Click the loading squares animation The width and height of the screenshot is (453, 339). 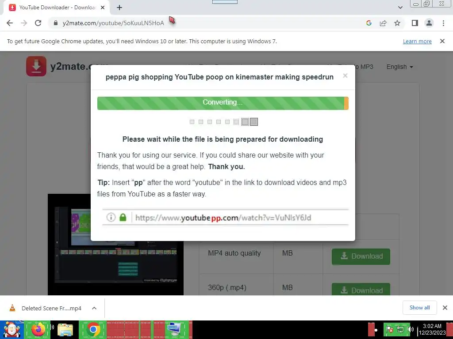click(x=223, y=122)
